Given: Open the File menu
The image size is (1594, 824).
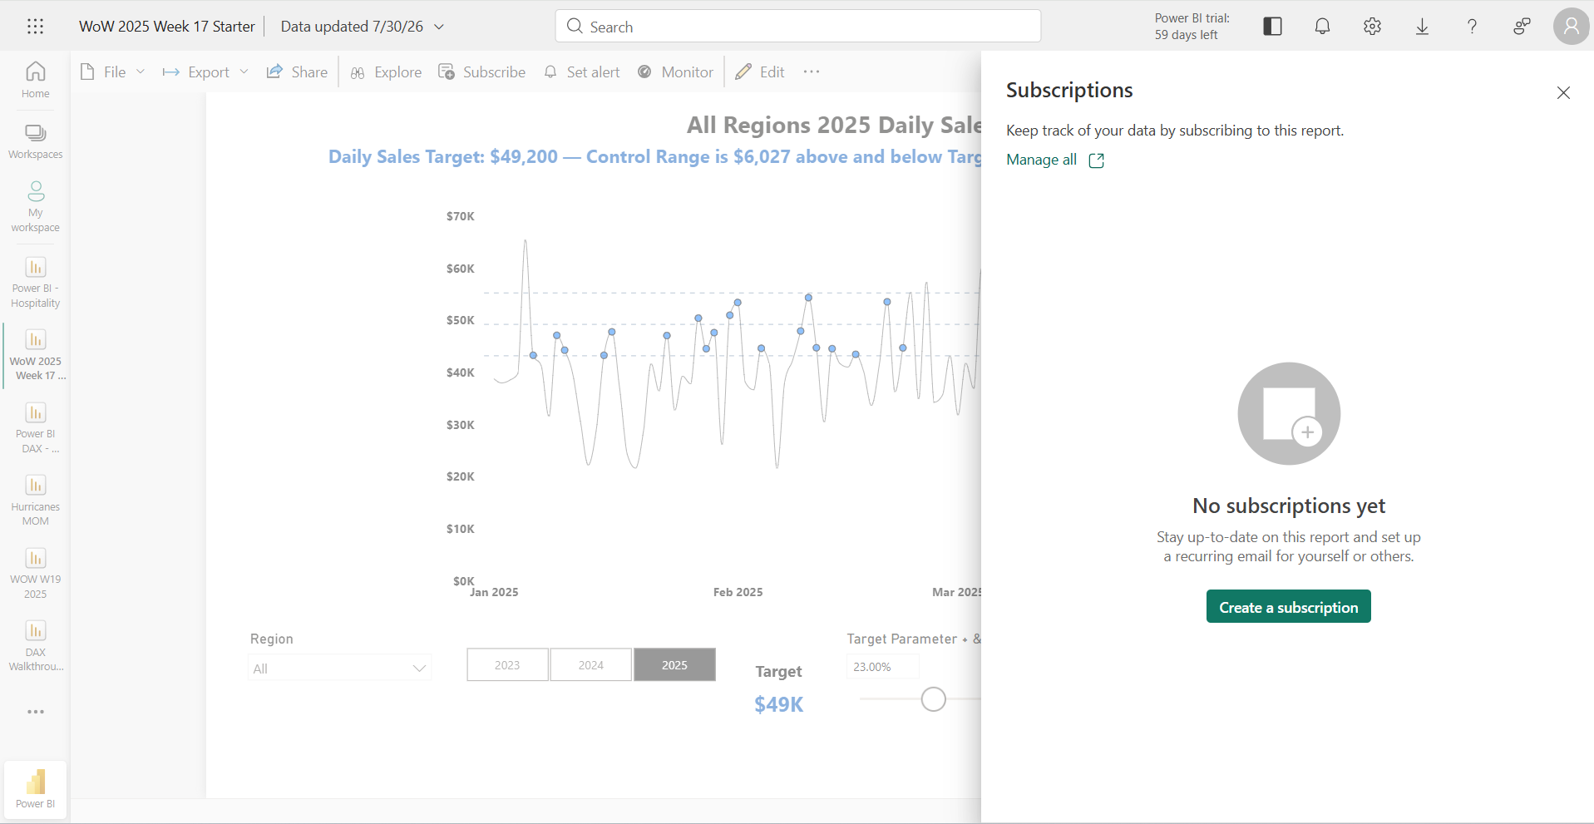Looking at the screenshot, I should (113, 72).
